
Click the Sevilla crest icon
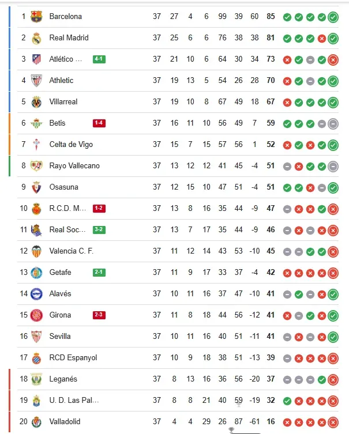tap(36, 337)
